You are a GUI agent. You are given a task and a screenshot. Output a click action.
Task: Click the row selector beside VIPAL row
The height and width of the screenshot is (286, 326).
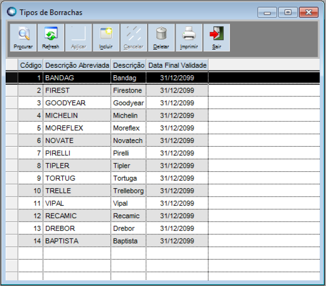(x=12, y=203)
